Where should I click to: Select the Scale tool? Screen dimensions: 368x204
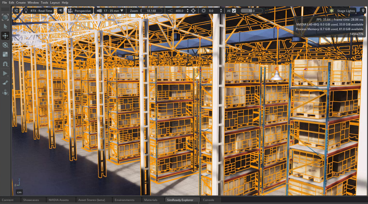point(5,54)
